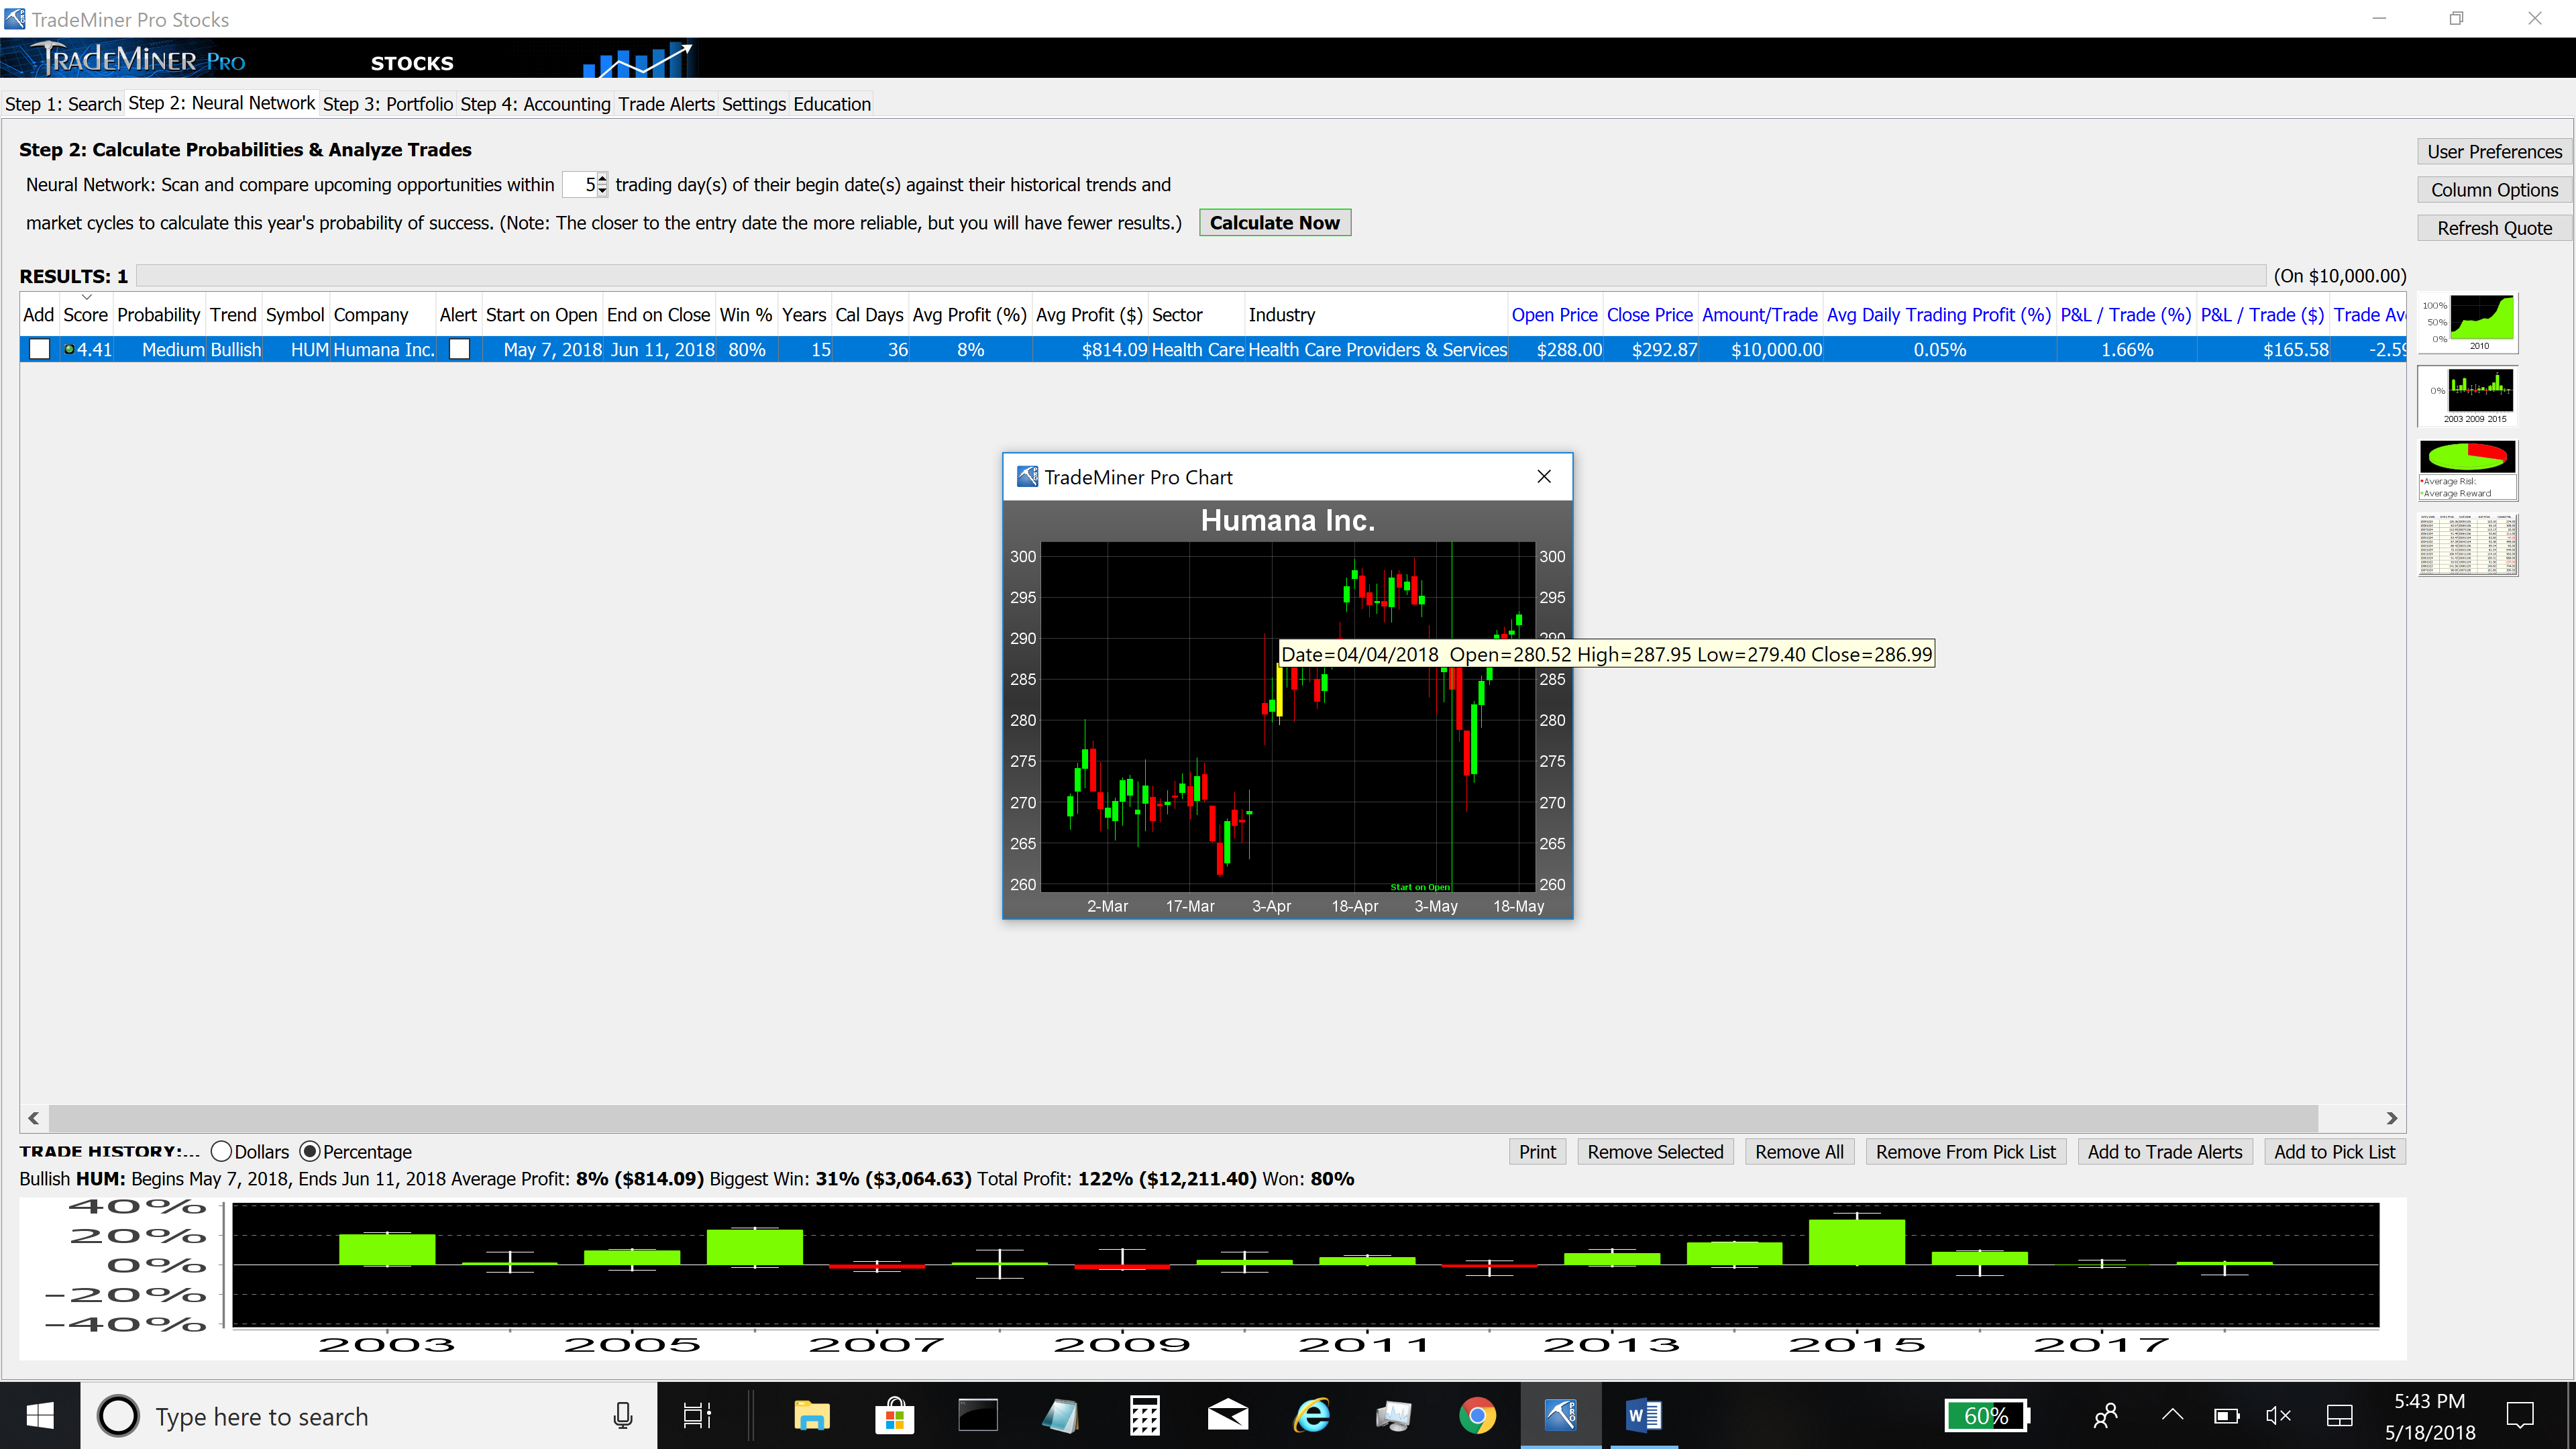Select Step 2: Neural Network tab
This screenshot has width=2576, height=1449.
(x=222, y=103)
